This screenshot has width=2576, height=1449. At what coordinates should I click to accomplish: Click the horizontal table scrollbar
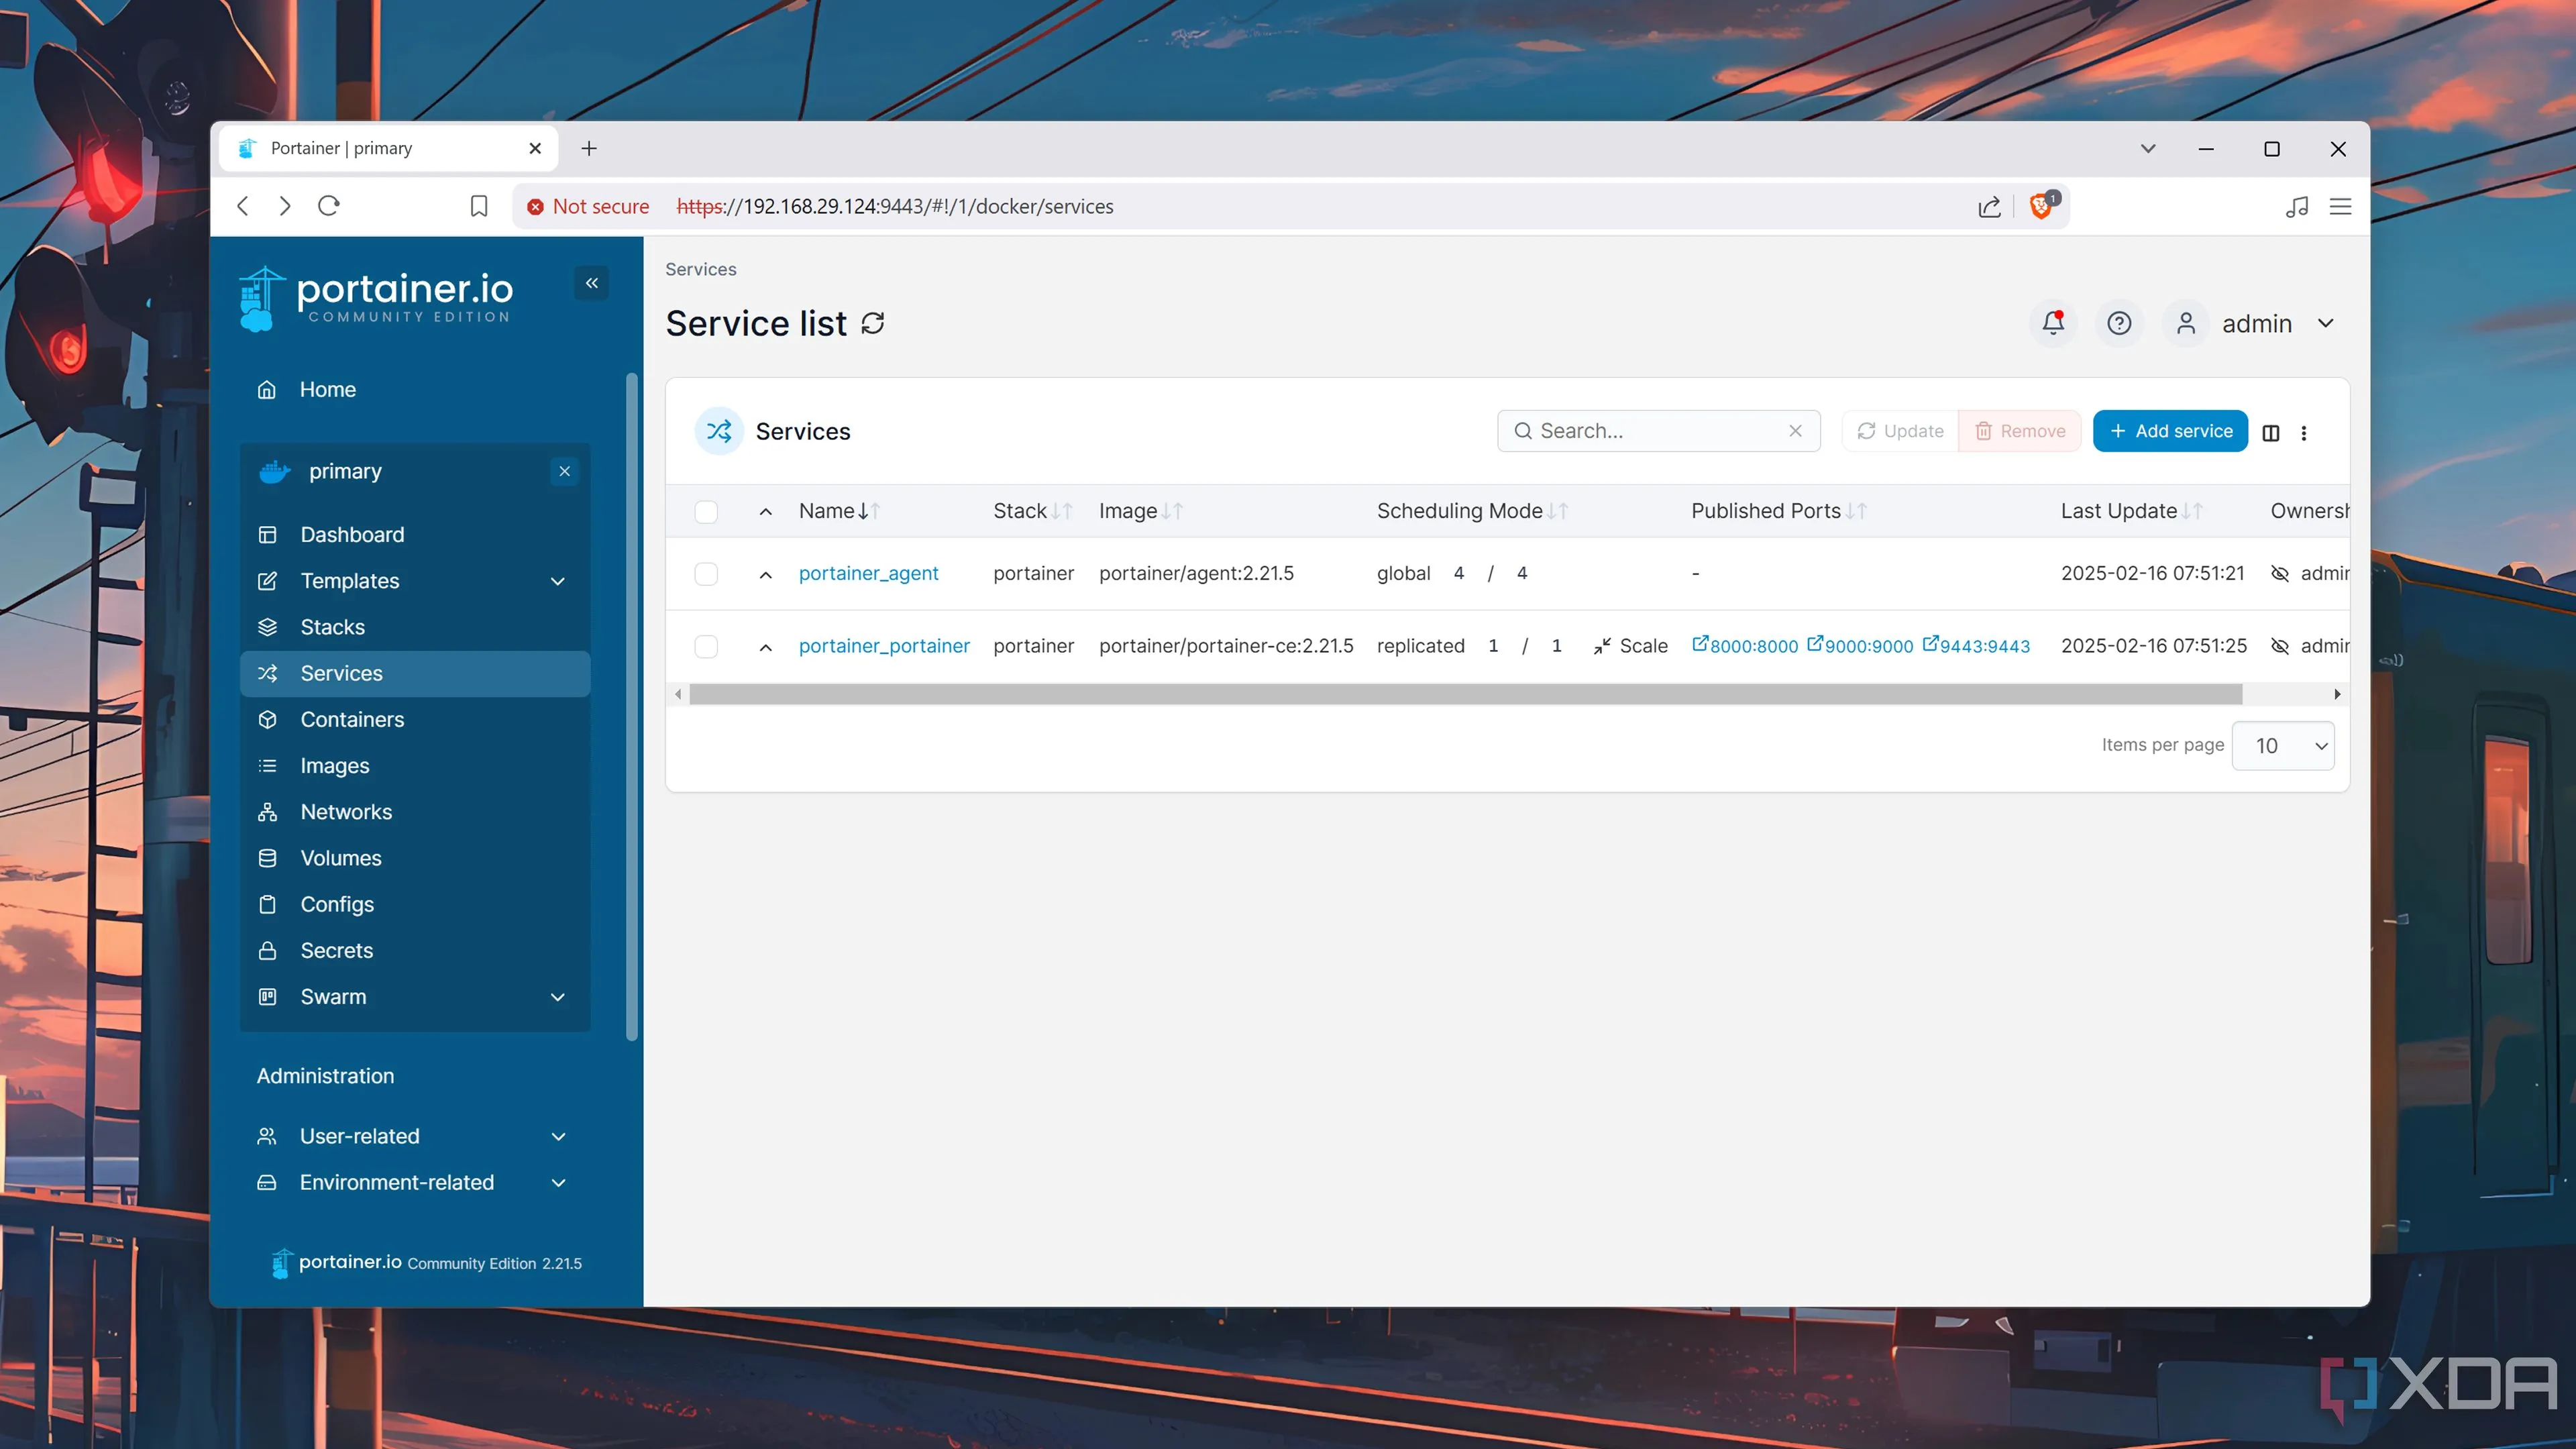tap(1465, 694)
